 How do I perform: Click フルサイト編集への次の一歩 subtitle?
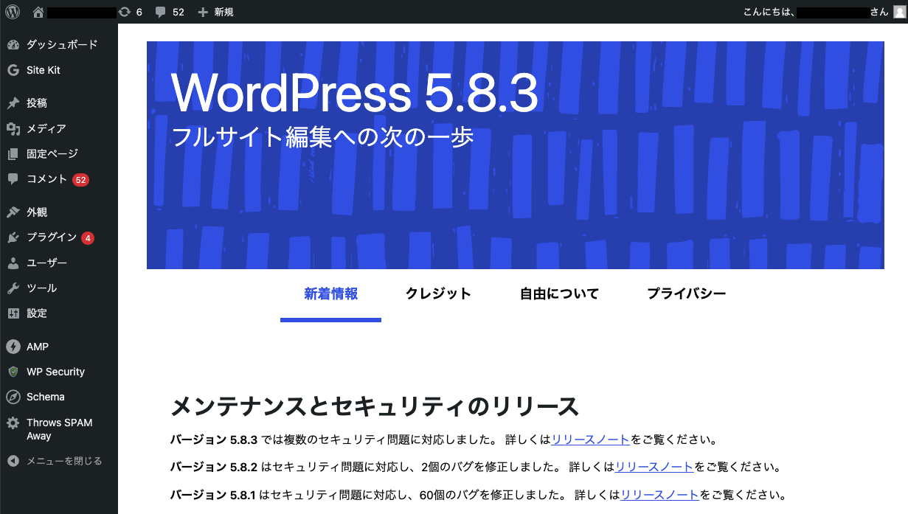322,138
